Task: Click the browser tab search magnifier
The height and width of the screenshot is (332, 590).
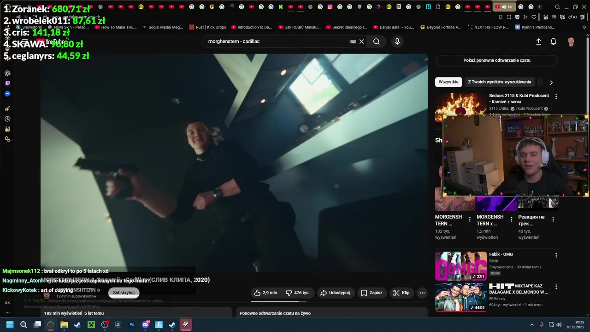Action: 557,7
